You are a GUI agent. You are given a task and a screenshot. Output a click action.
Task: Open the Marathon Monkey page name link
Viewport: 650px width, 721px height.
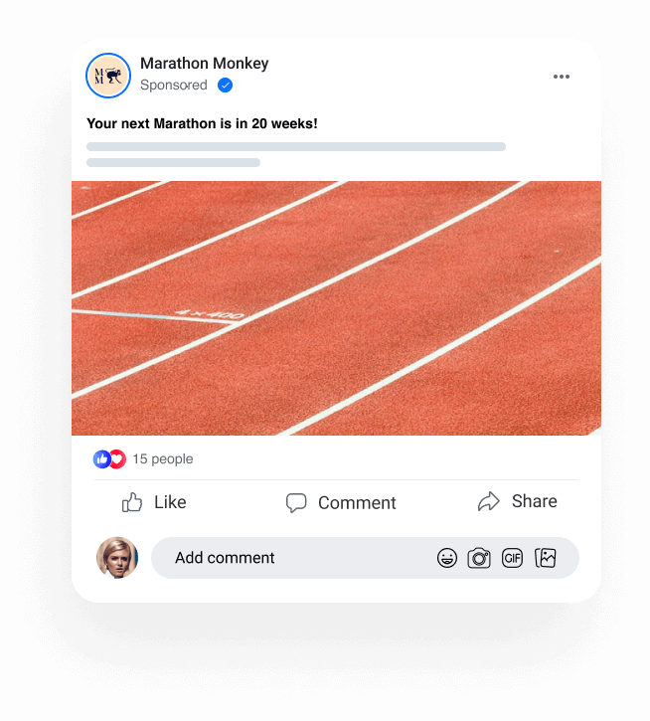pyautogui.click(x=204, y=64)
